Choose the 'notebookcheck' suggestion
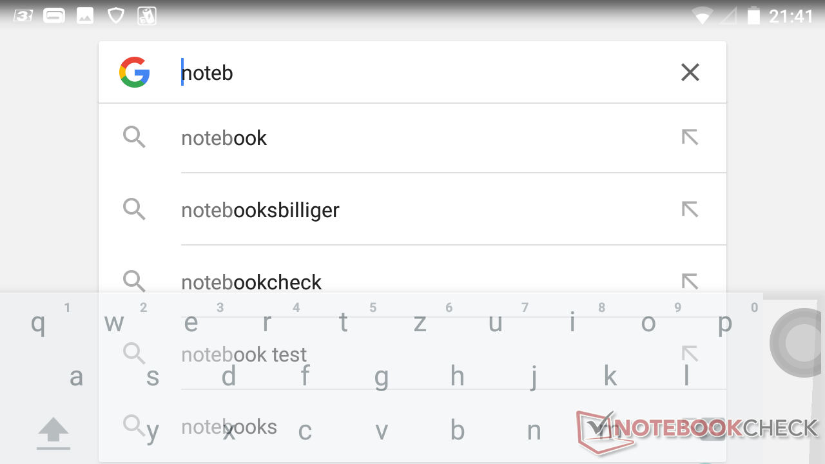 click(x=251, y=282)
